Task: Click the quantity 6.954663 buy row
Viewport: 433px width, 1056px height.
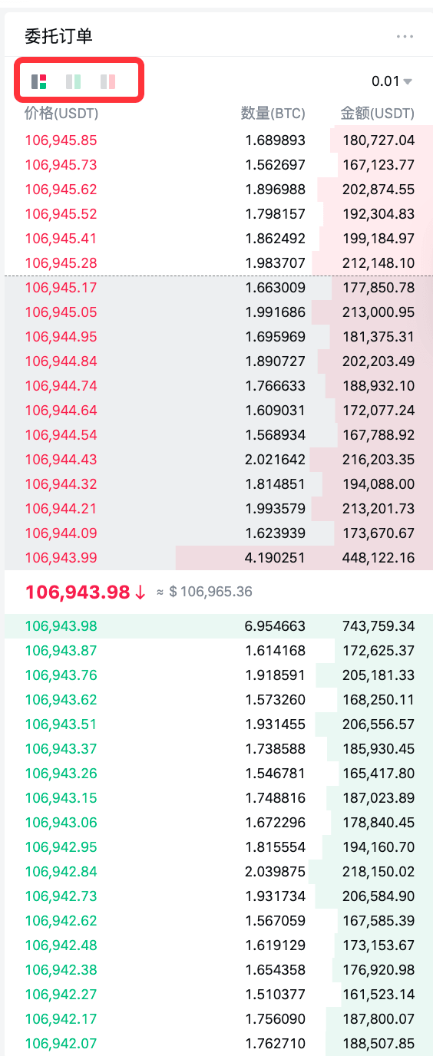Action: click(x=219, y=626)
